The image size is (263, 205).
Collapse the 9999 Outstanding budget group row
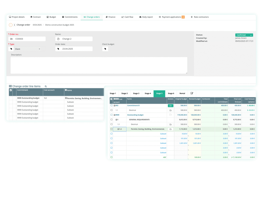point(115,115)
